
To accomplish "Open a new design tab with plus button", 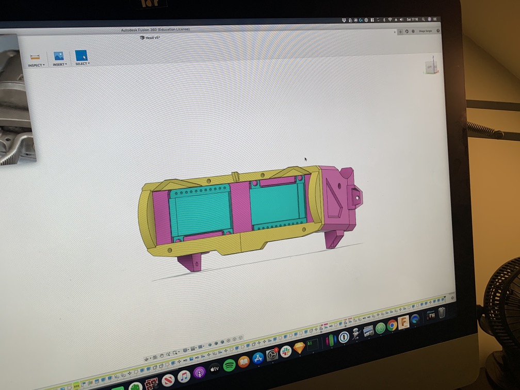I will pyautogui.click(x=401, y=32).
